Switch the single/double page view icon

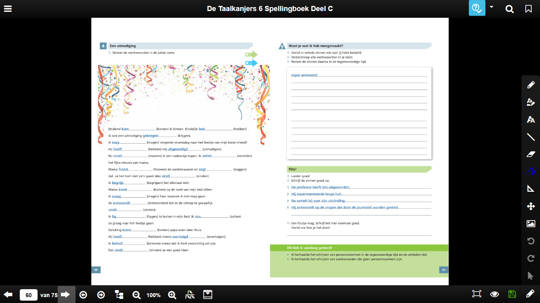[x=190, y=294]
